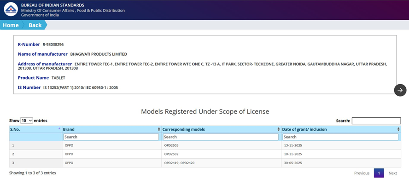Click the manufacturer address text

pos(202,66)
